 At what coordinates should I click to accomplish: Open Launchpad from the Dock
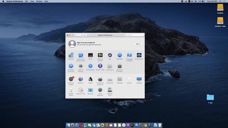tap(72, 125)
